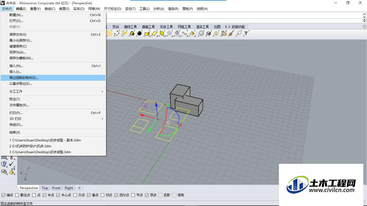367x206 pixels.
Task: Switch to the Front viewport tab
Action: (x=56, y=188)
